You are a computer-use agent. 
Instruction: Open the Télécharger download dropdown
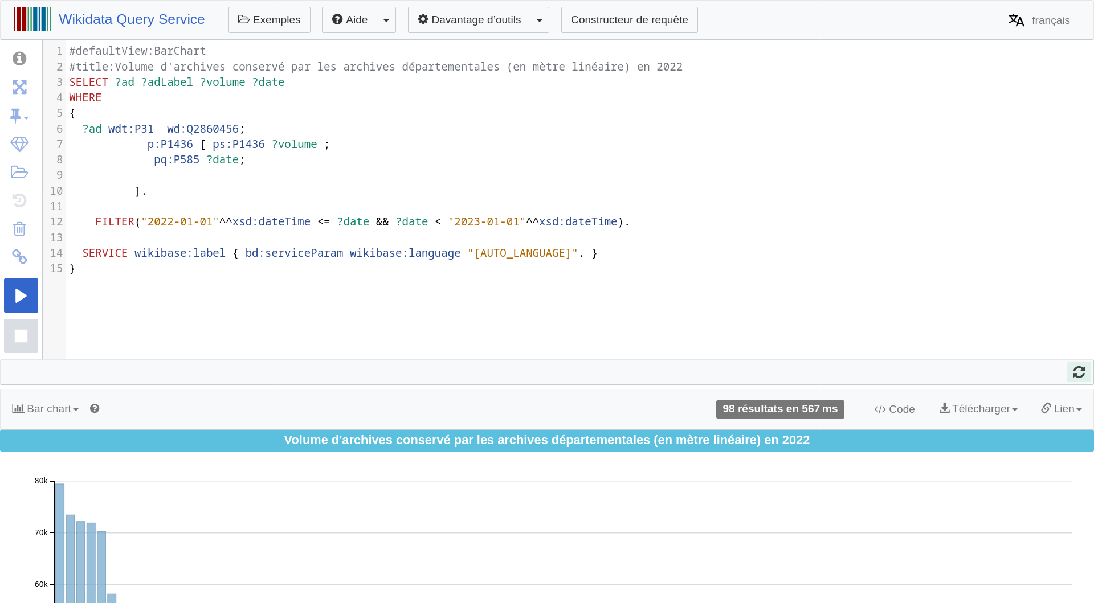[x=978, y=409]
